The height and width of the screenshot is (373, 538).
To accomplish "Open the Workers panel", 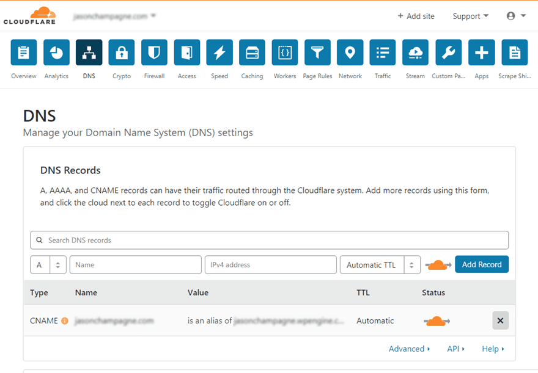I will click(x=284, y=52).
